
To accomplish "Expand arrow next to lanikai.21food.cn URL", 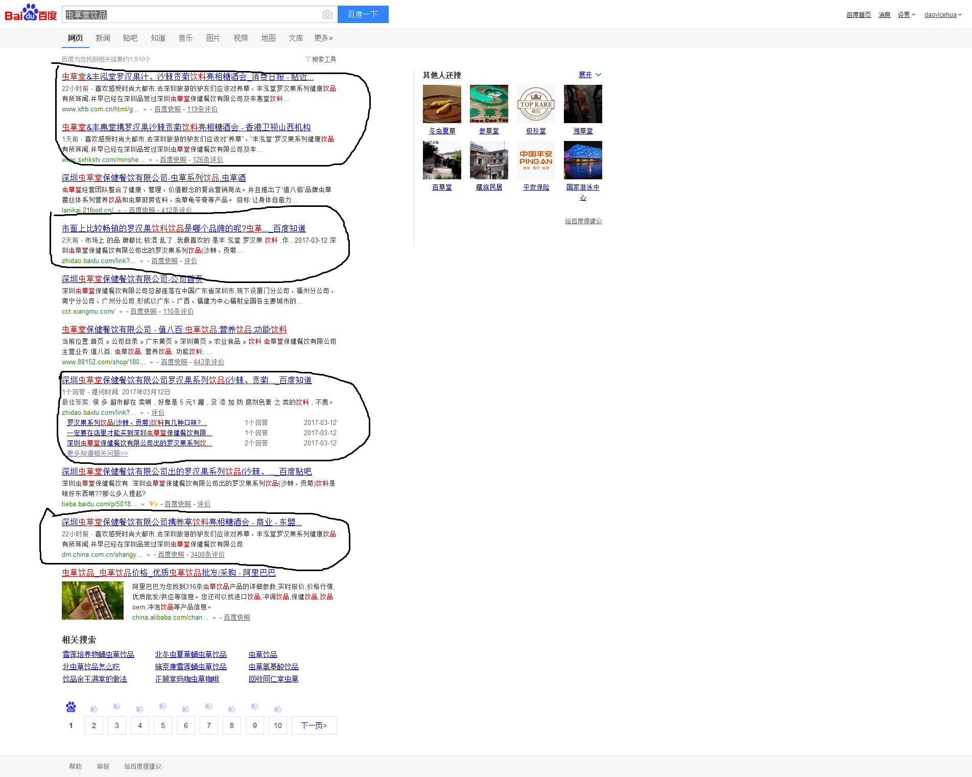I will (120, 210).
